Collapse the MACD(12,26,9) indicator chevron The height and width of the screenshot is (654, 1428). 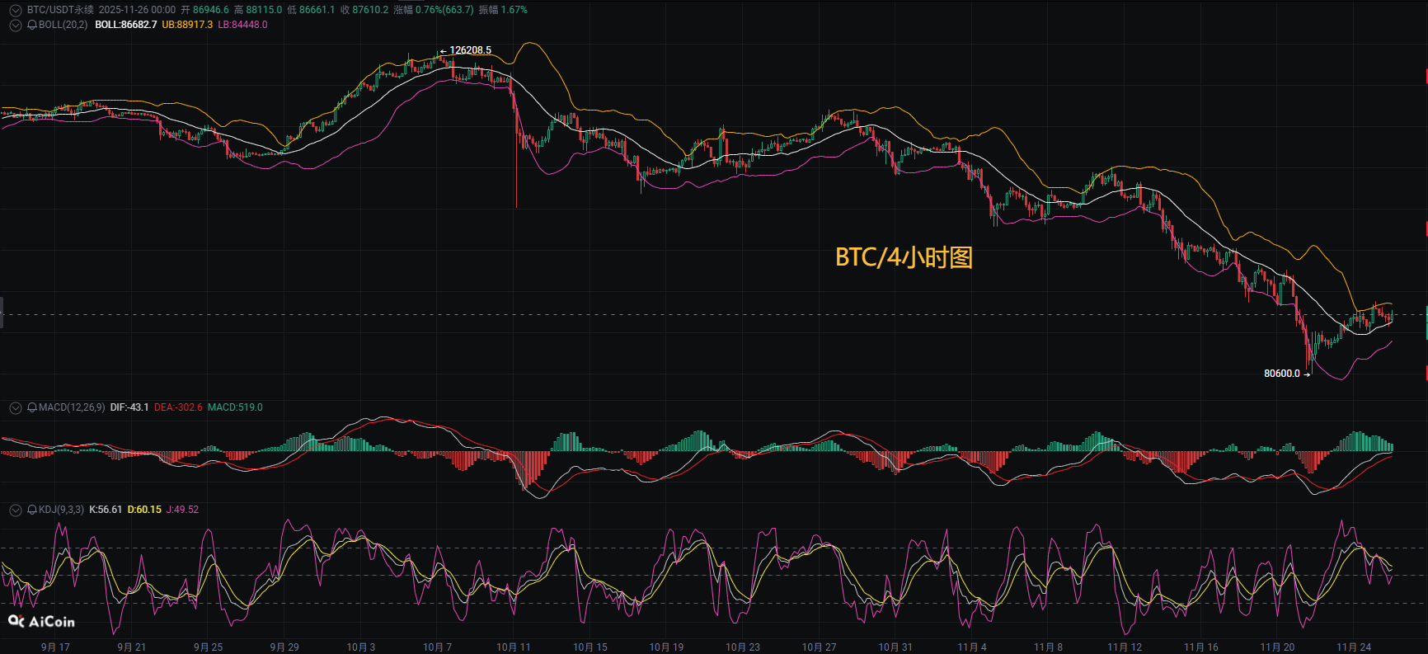pos(15,407)
